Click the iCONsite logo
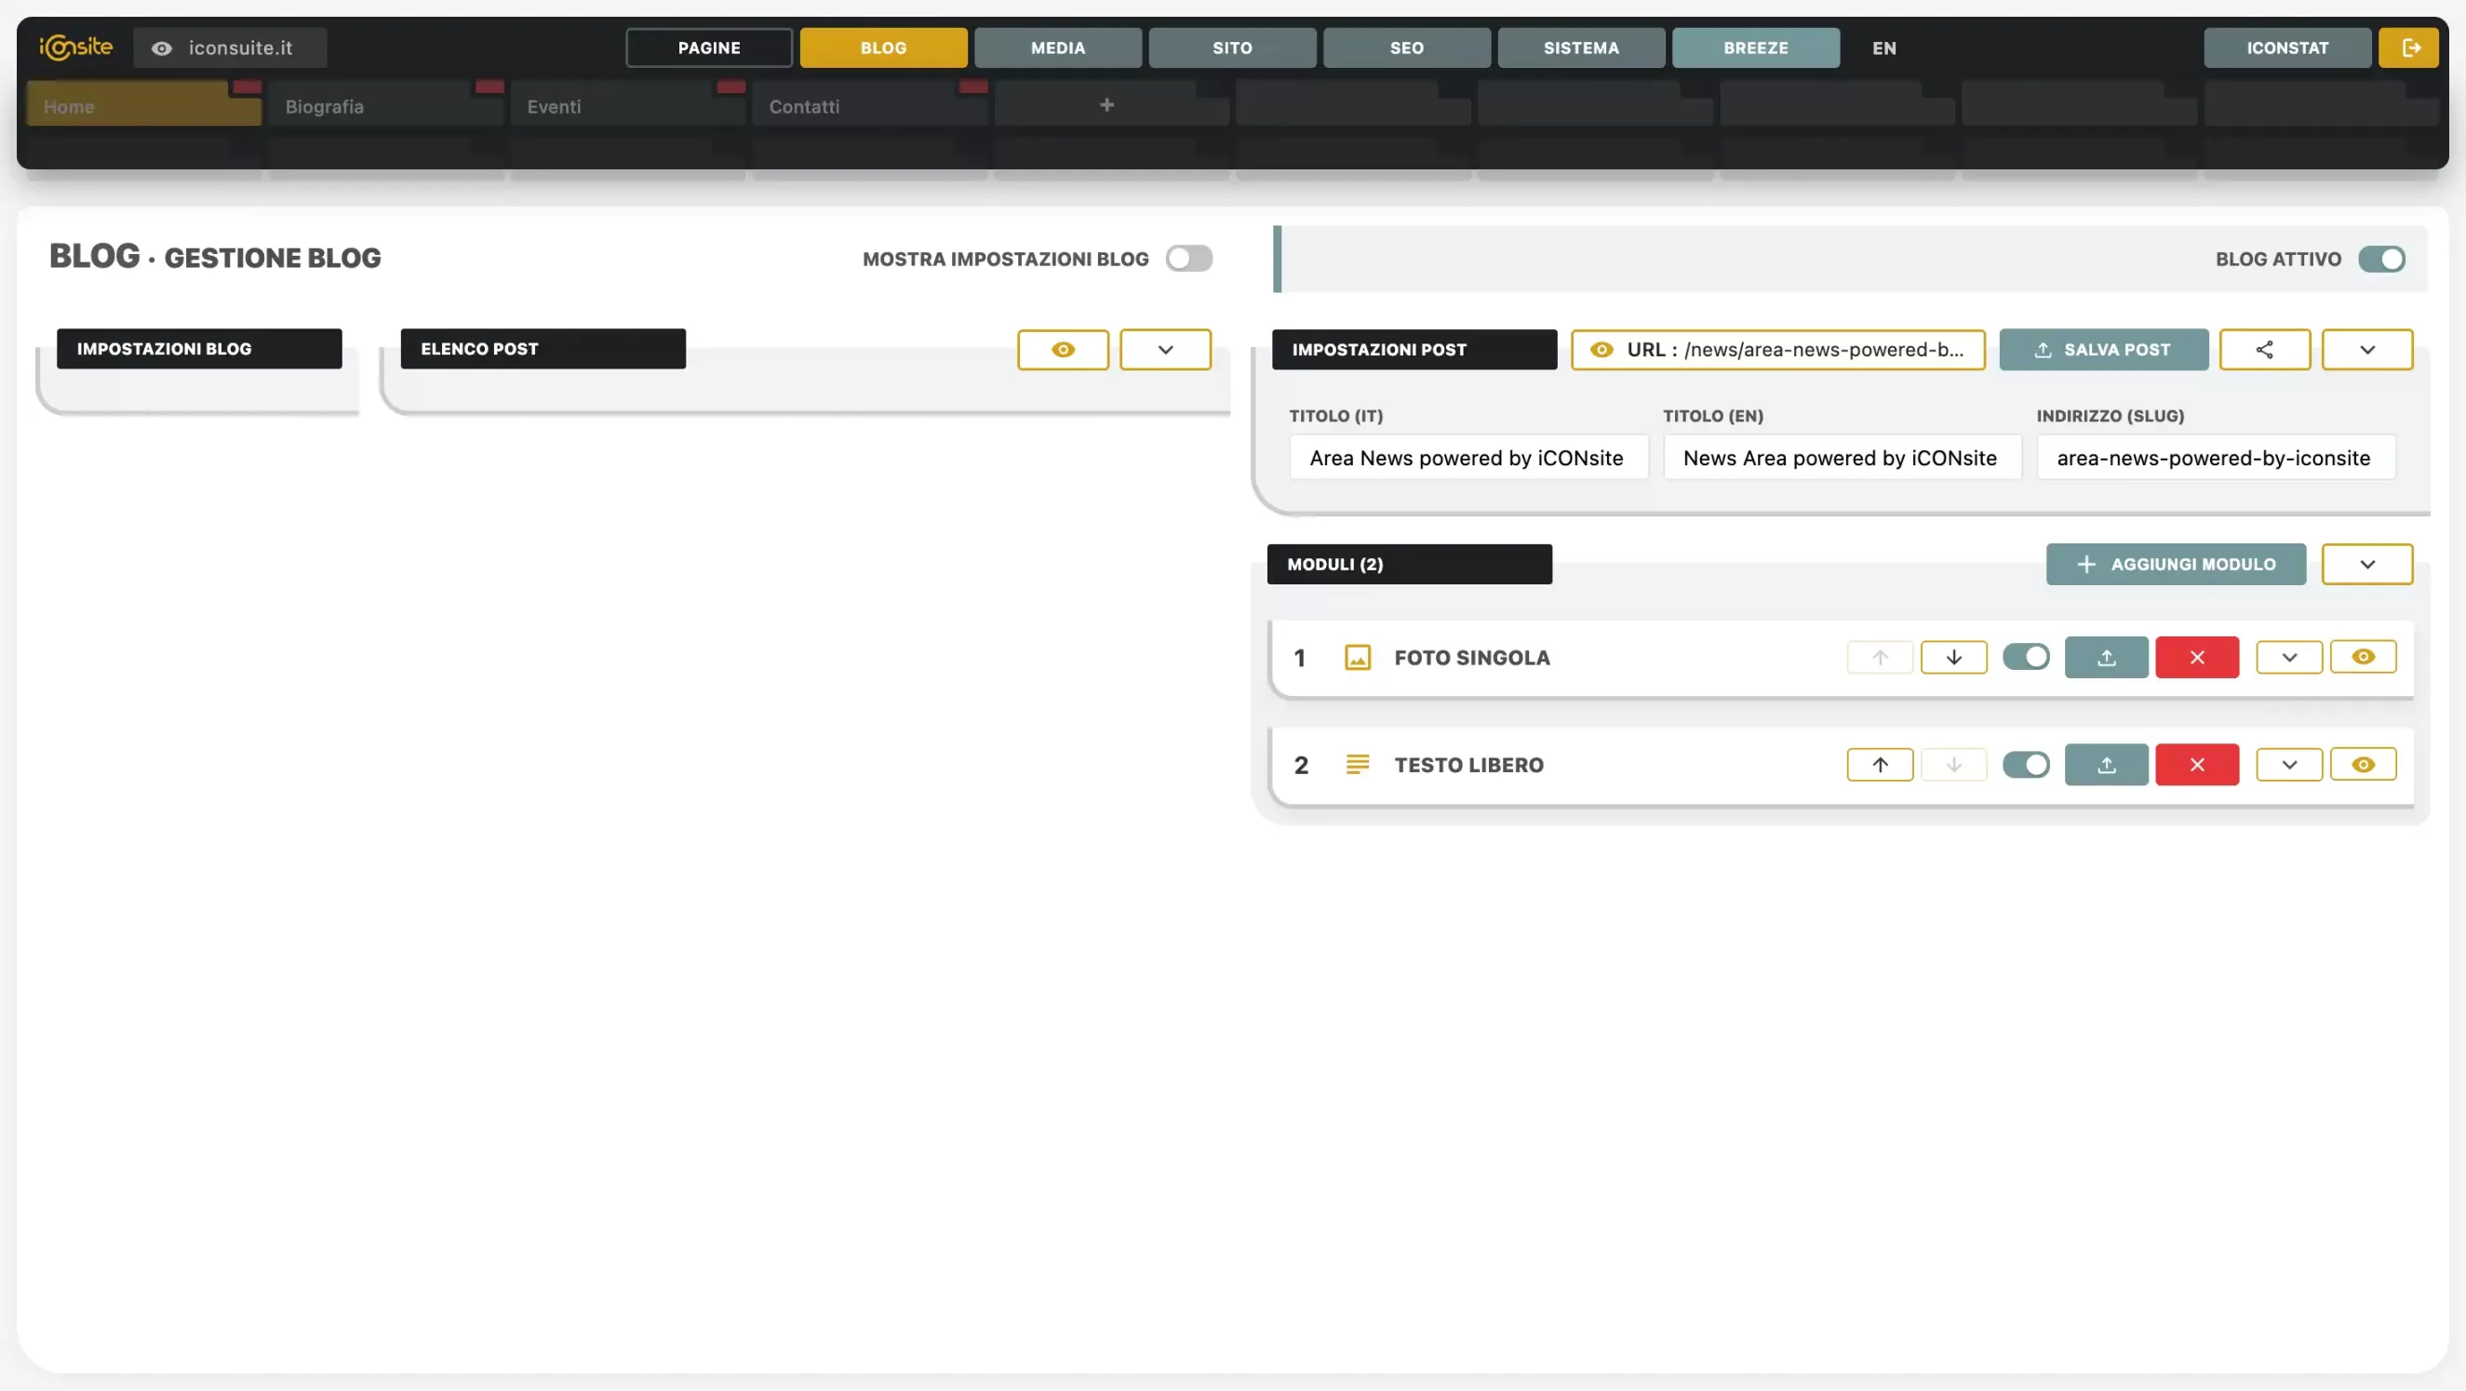2466x1391 pixels. pos(75,47)
